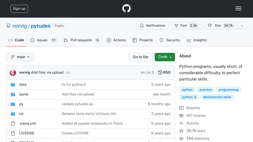
Task: Switch to the Code tab
Action: click(16, 40)
